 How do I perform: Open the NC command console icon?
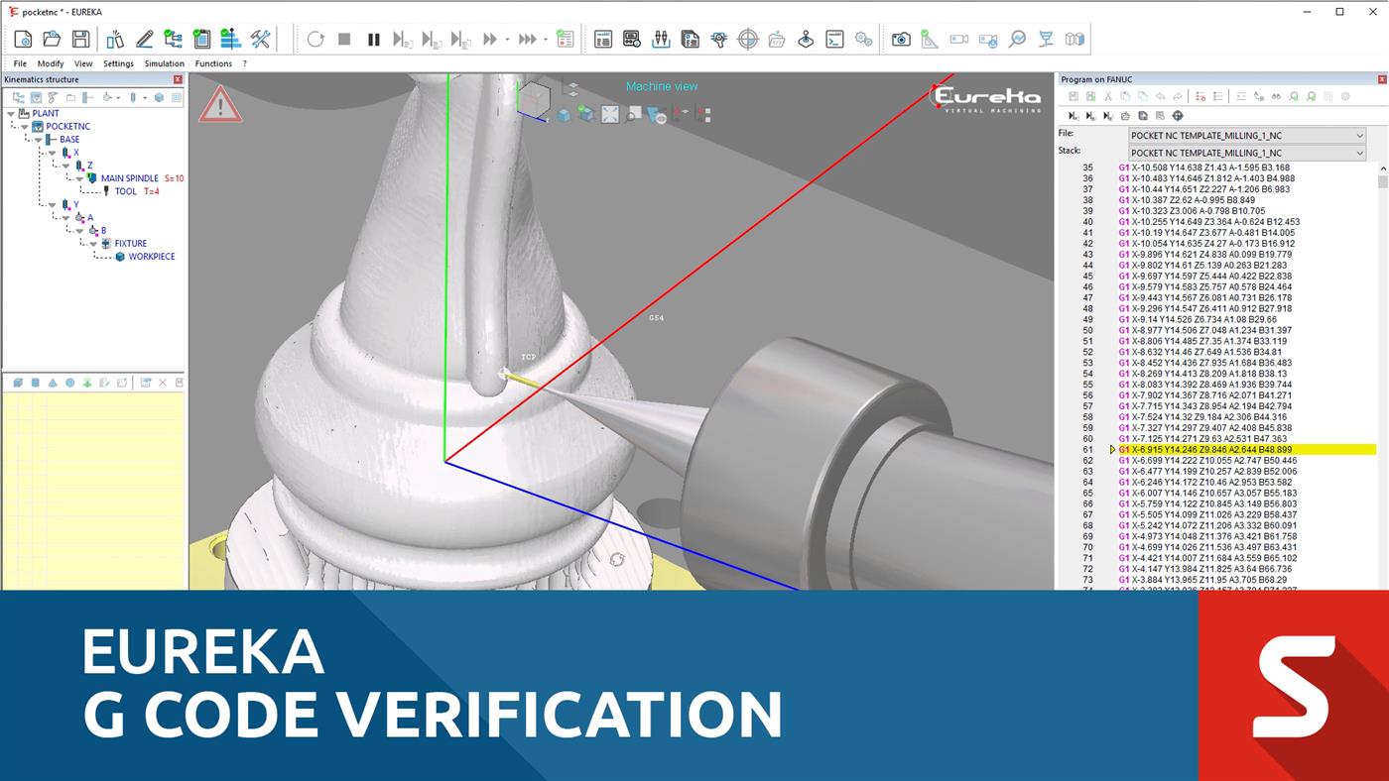pyautogui.click(x=832, y=40)
